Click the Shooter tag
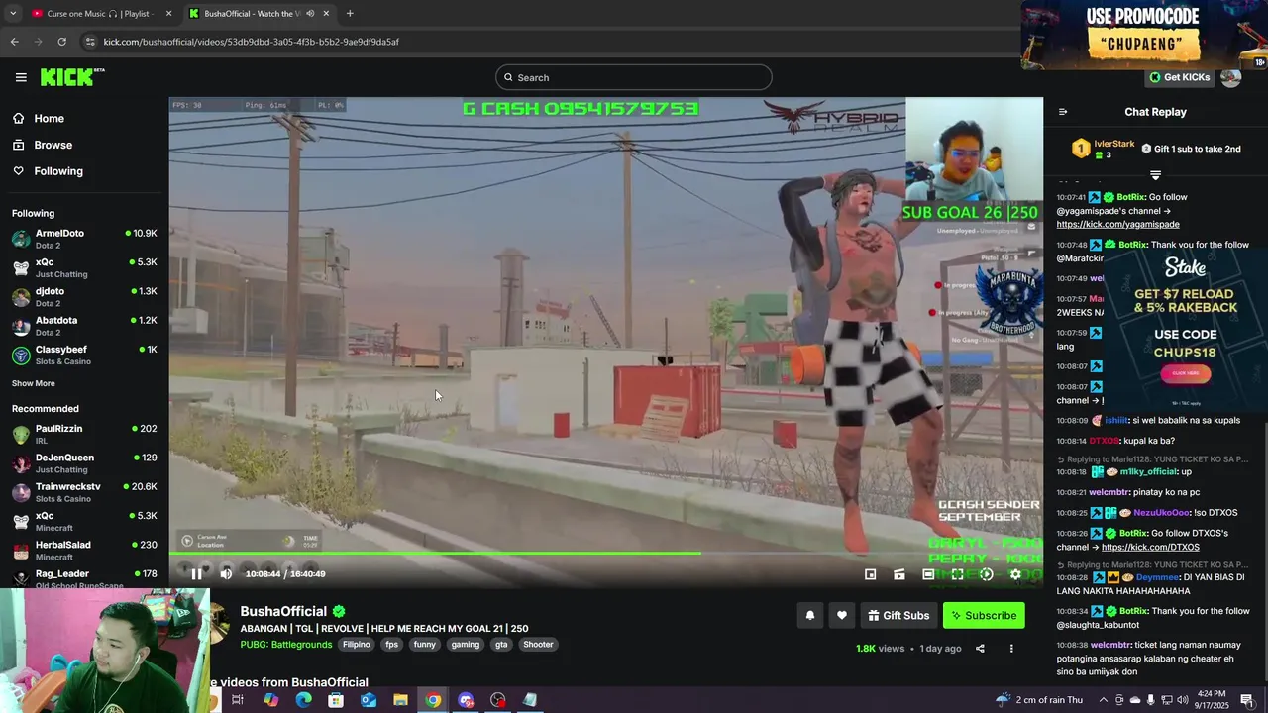The width and height of the screenshot is (1268, 713). tap(539, 645)
